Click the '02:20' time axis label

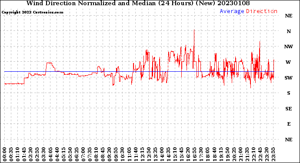pos(31,154)
